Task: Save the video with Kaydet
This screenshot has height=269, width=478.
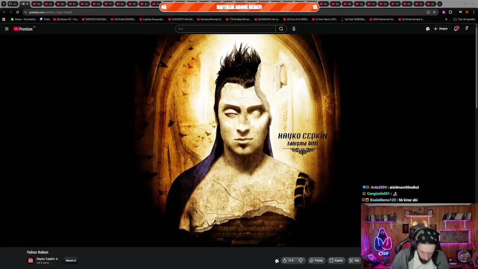Action: [x=336, y=261]
